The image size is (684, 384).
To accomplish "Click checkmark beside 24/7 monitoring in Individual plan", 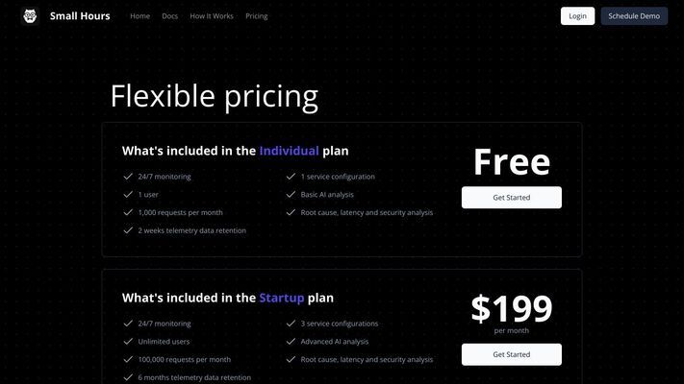I will click(128, 177).
